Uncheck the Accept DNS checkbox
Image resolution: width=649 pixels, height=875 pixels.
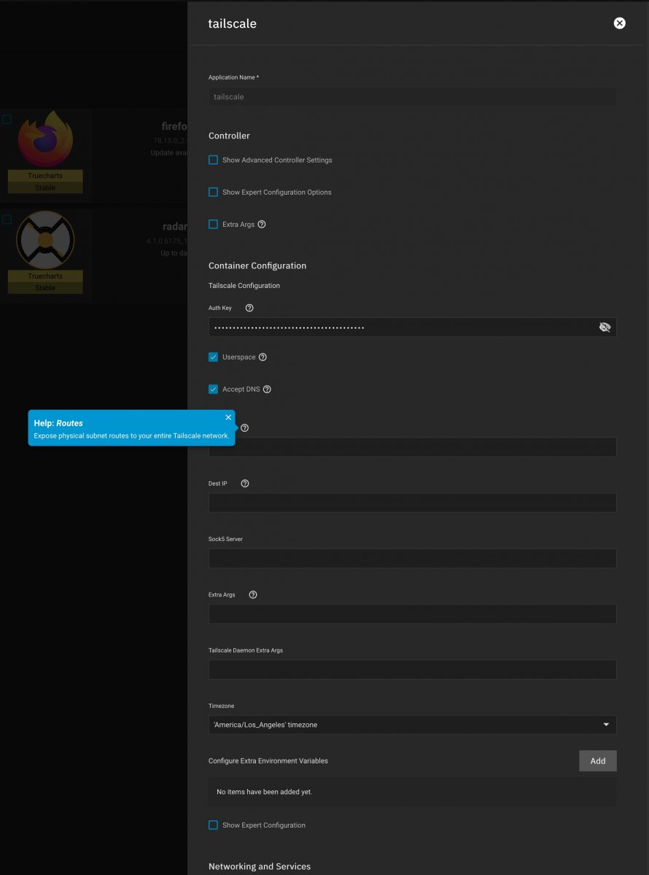tap(213, 389)
